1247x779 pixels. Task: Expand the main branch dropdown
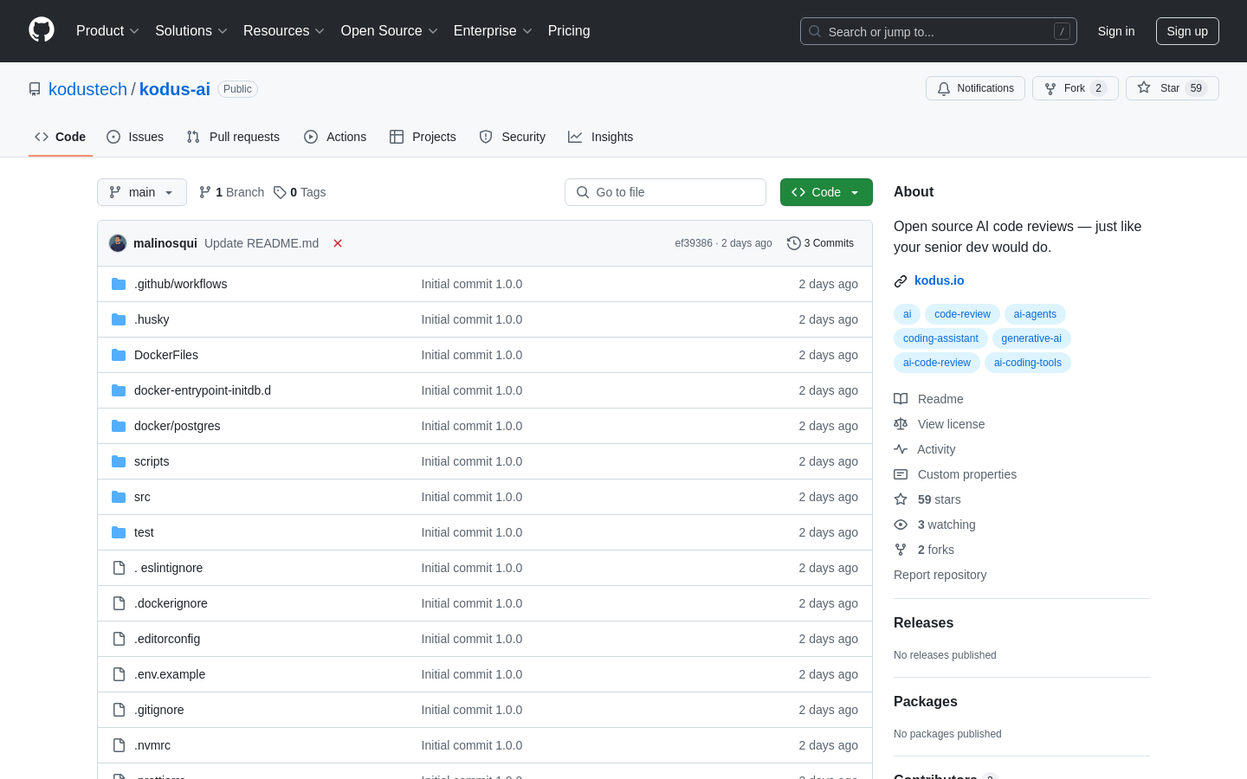pos(142,192)
